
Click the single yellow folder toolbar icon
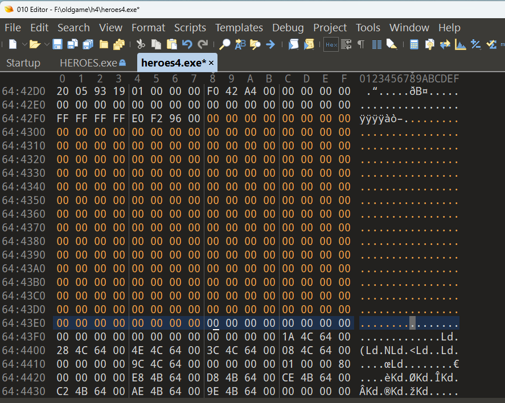point(104,44)
